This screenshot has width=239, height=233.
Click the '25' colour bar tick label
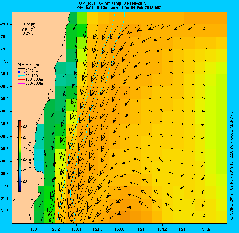coord(25,159)
